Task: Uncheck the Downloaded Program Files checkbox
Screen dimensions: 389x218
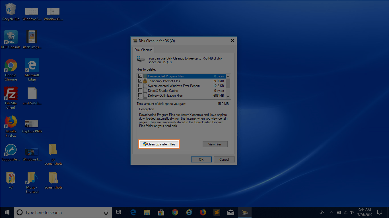Action: [x=140, y=76]
